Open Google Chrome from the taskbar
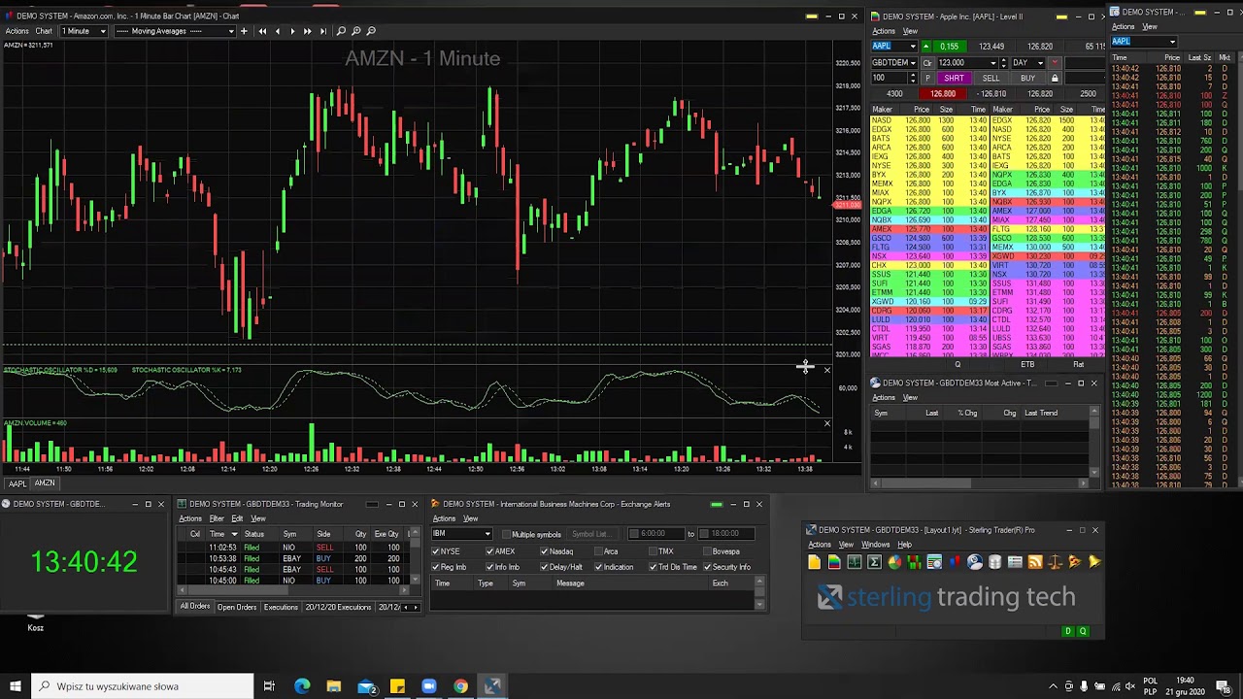The width and height of the screenshot is (1243, 699). (x=460, y=686)
